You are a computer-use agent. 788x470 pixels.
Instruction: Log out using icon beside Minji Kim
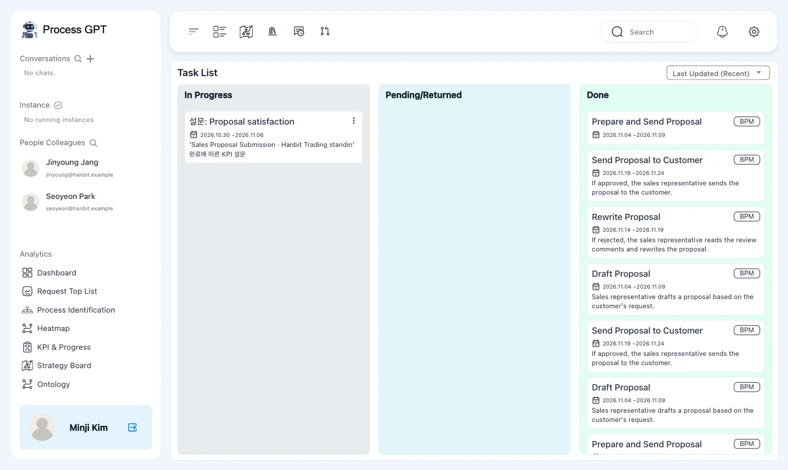point(132,427)
